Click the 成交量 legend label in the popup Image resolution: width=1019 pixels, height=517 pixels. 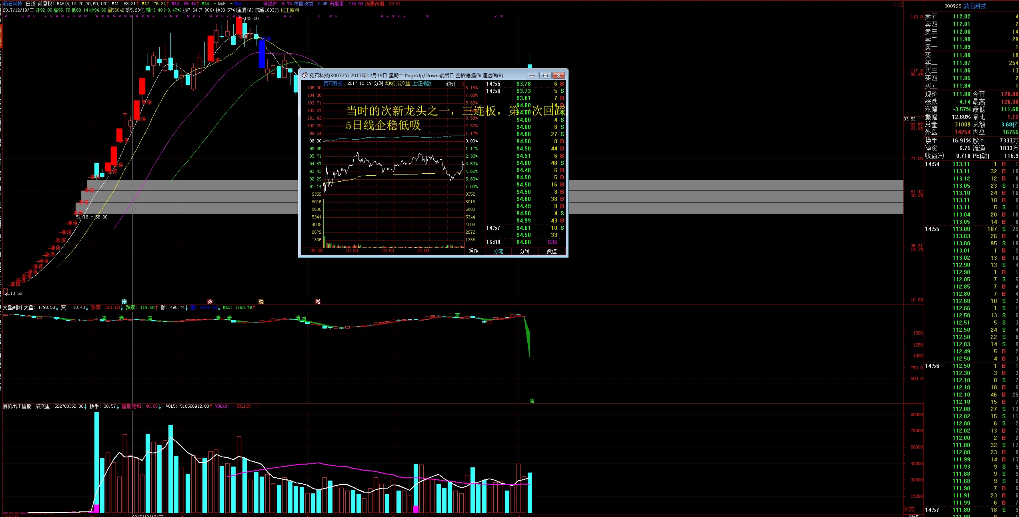(x=403, y=83)
